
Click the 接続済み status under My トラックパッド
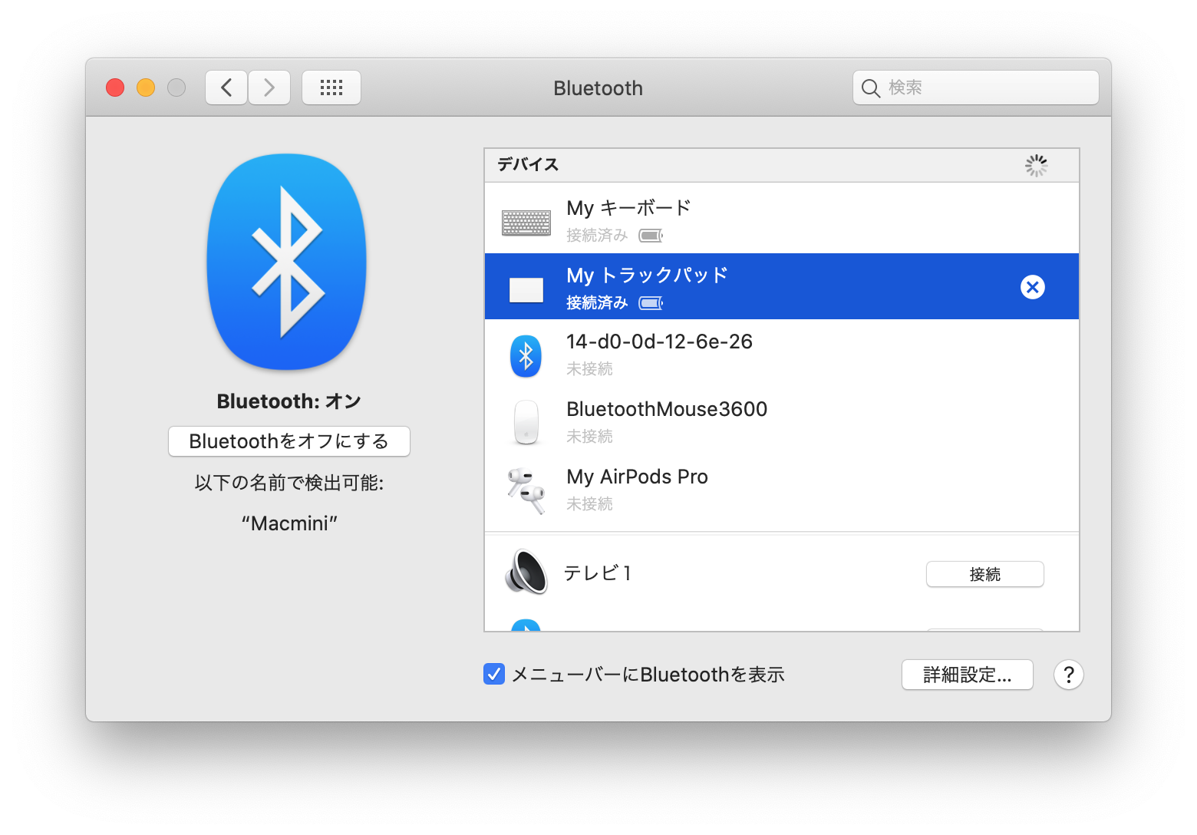click(597, 303)
